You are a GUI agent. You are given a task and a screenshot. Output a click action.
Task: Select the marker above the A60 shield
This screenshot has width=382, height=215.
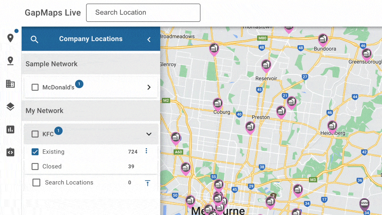[176, 139]
